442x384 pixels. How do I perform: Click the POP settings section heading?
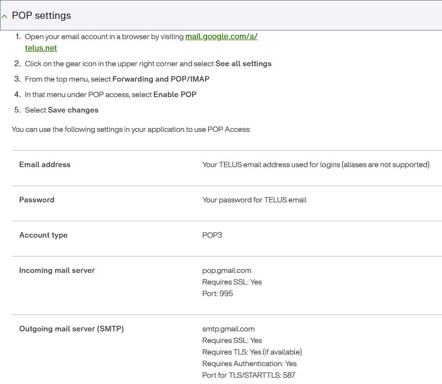click(42, 15)
